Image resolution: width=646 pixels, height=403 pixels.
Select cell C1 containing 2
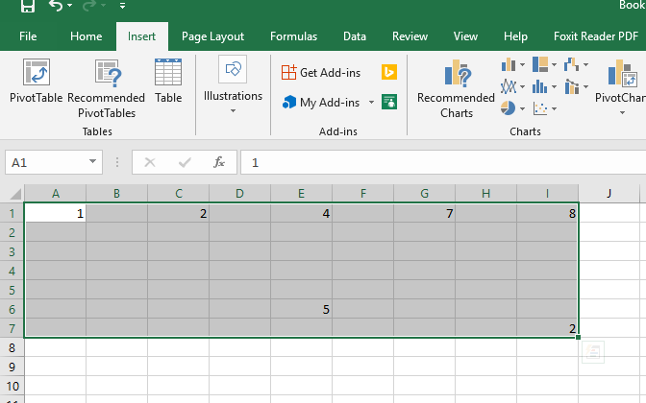pos(179,213)
